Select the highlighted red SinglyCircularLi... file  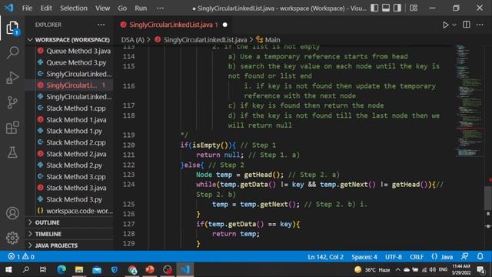[69, 85]
